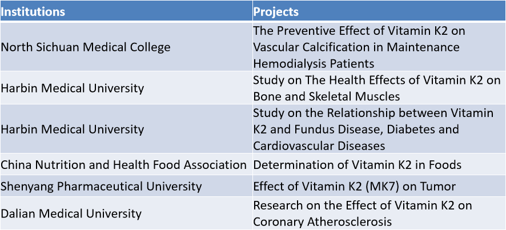Click the Dalian Medical University cell
506x230 pixels.
[x=126, y=213]
